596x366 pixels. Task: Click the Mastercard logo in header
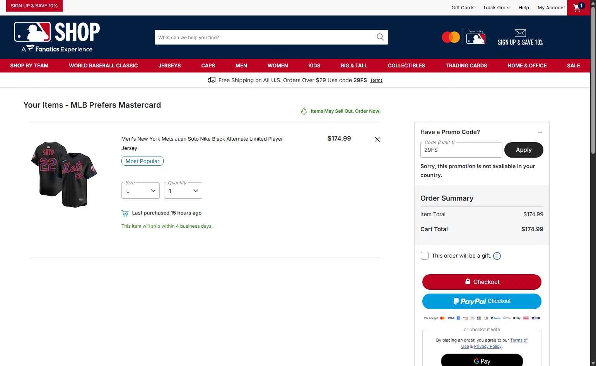[x=451, y=37]
